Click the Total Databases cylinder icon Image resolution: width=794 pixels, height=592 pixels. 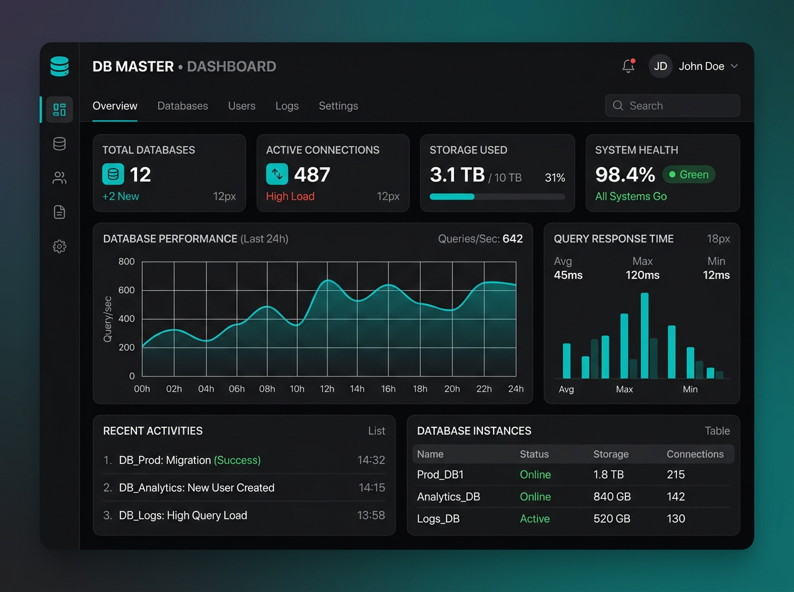pos(113,174)
